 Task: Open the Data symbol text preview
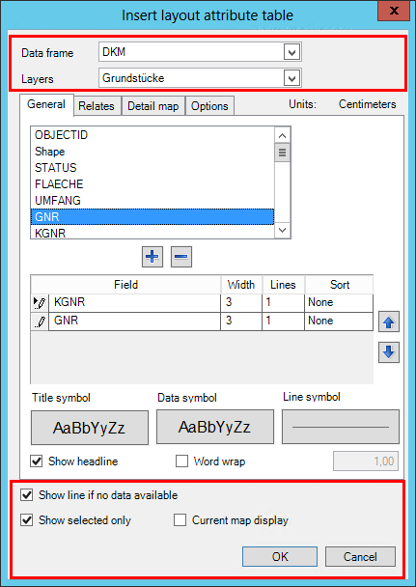pyautogui.click(x=215, y=427)
